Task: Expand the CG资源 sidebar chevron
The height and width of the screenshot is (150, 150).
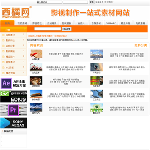Action: (24, 67)
